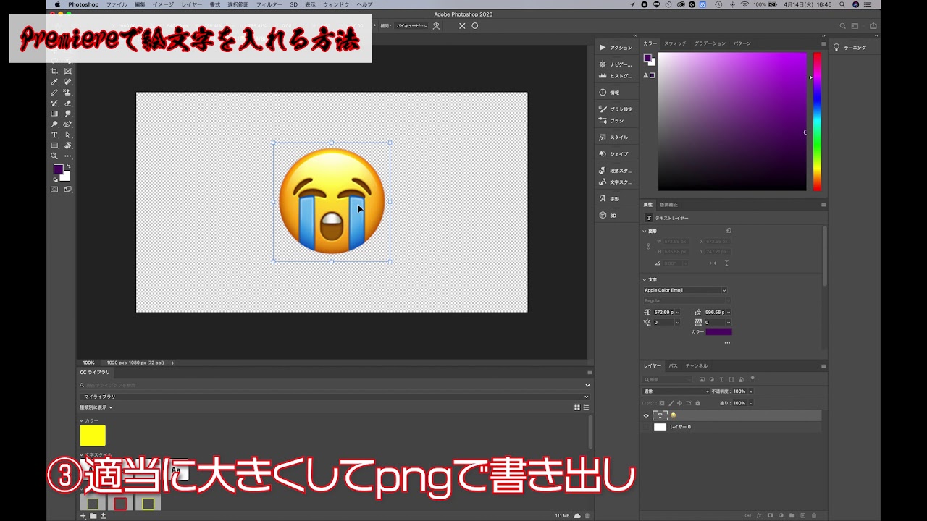The width and height of the screenshot is (927, 521).
Task: Open the layer opacity dropdown
Action: click(x=750, y=391)
